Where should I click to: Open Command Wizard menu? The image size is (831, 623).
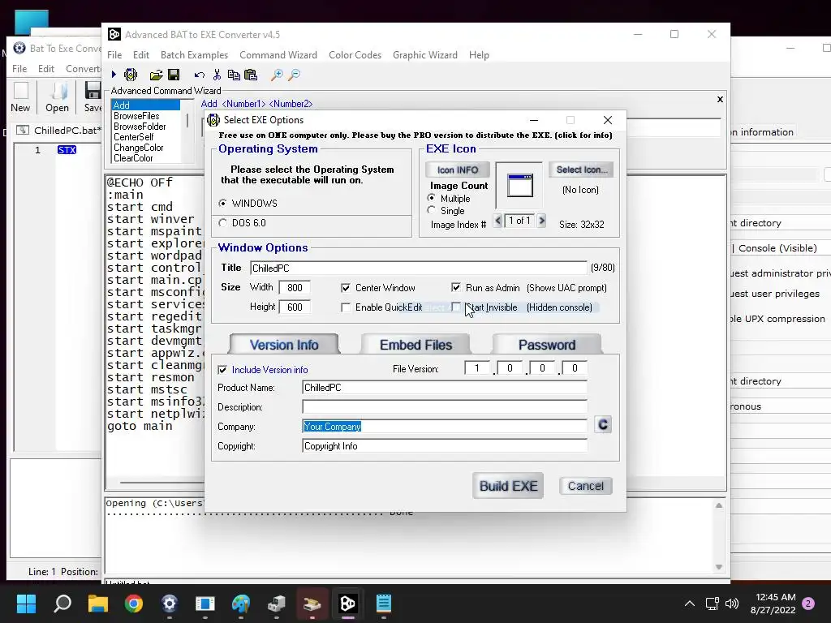click(278, 55)
